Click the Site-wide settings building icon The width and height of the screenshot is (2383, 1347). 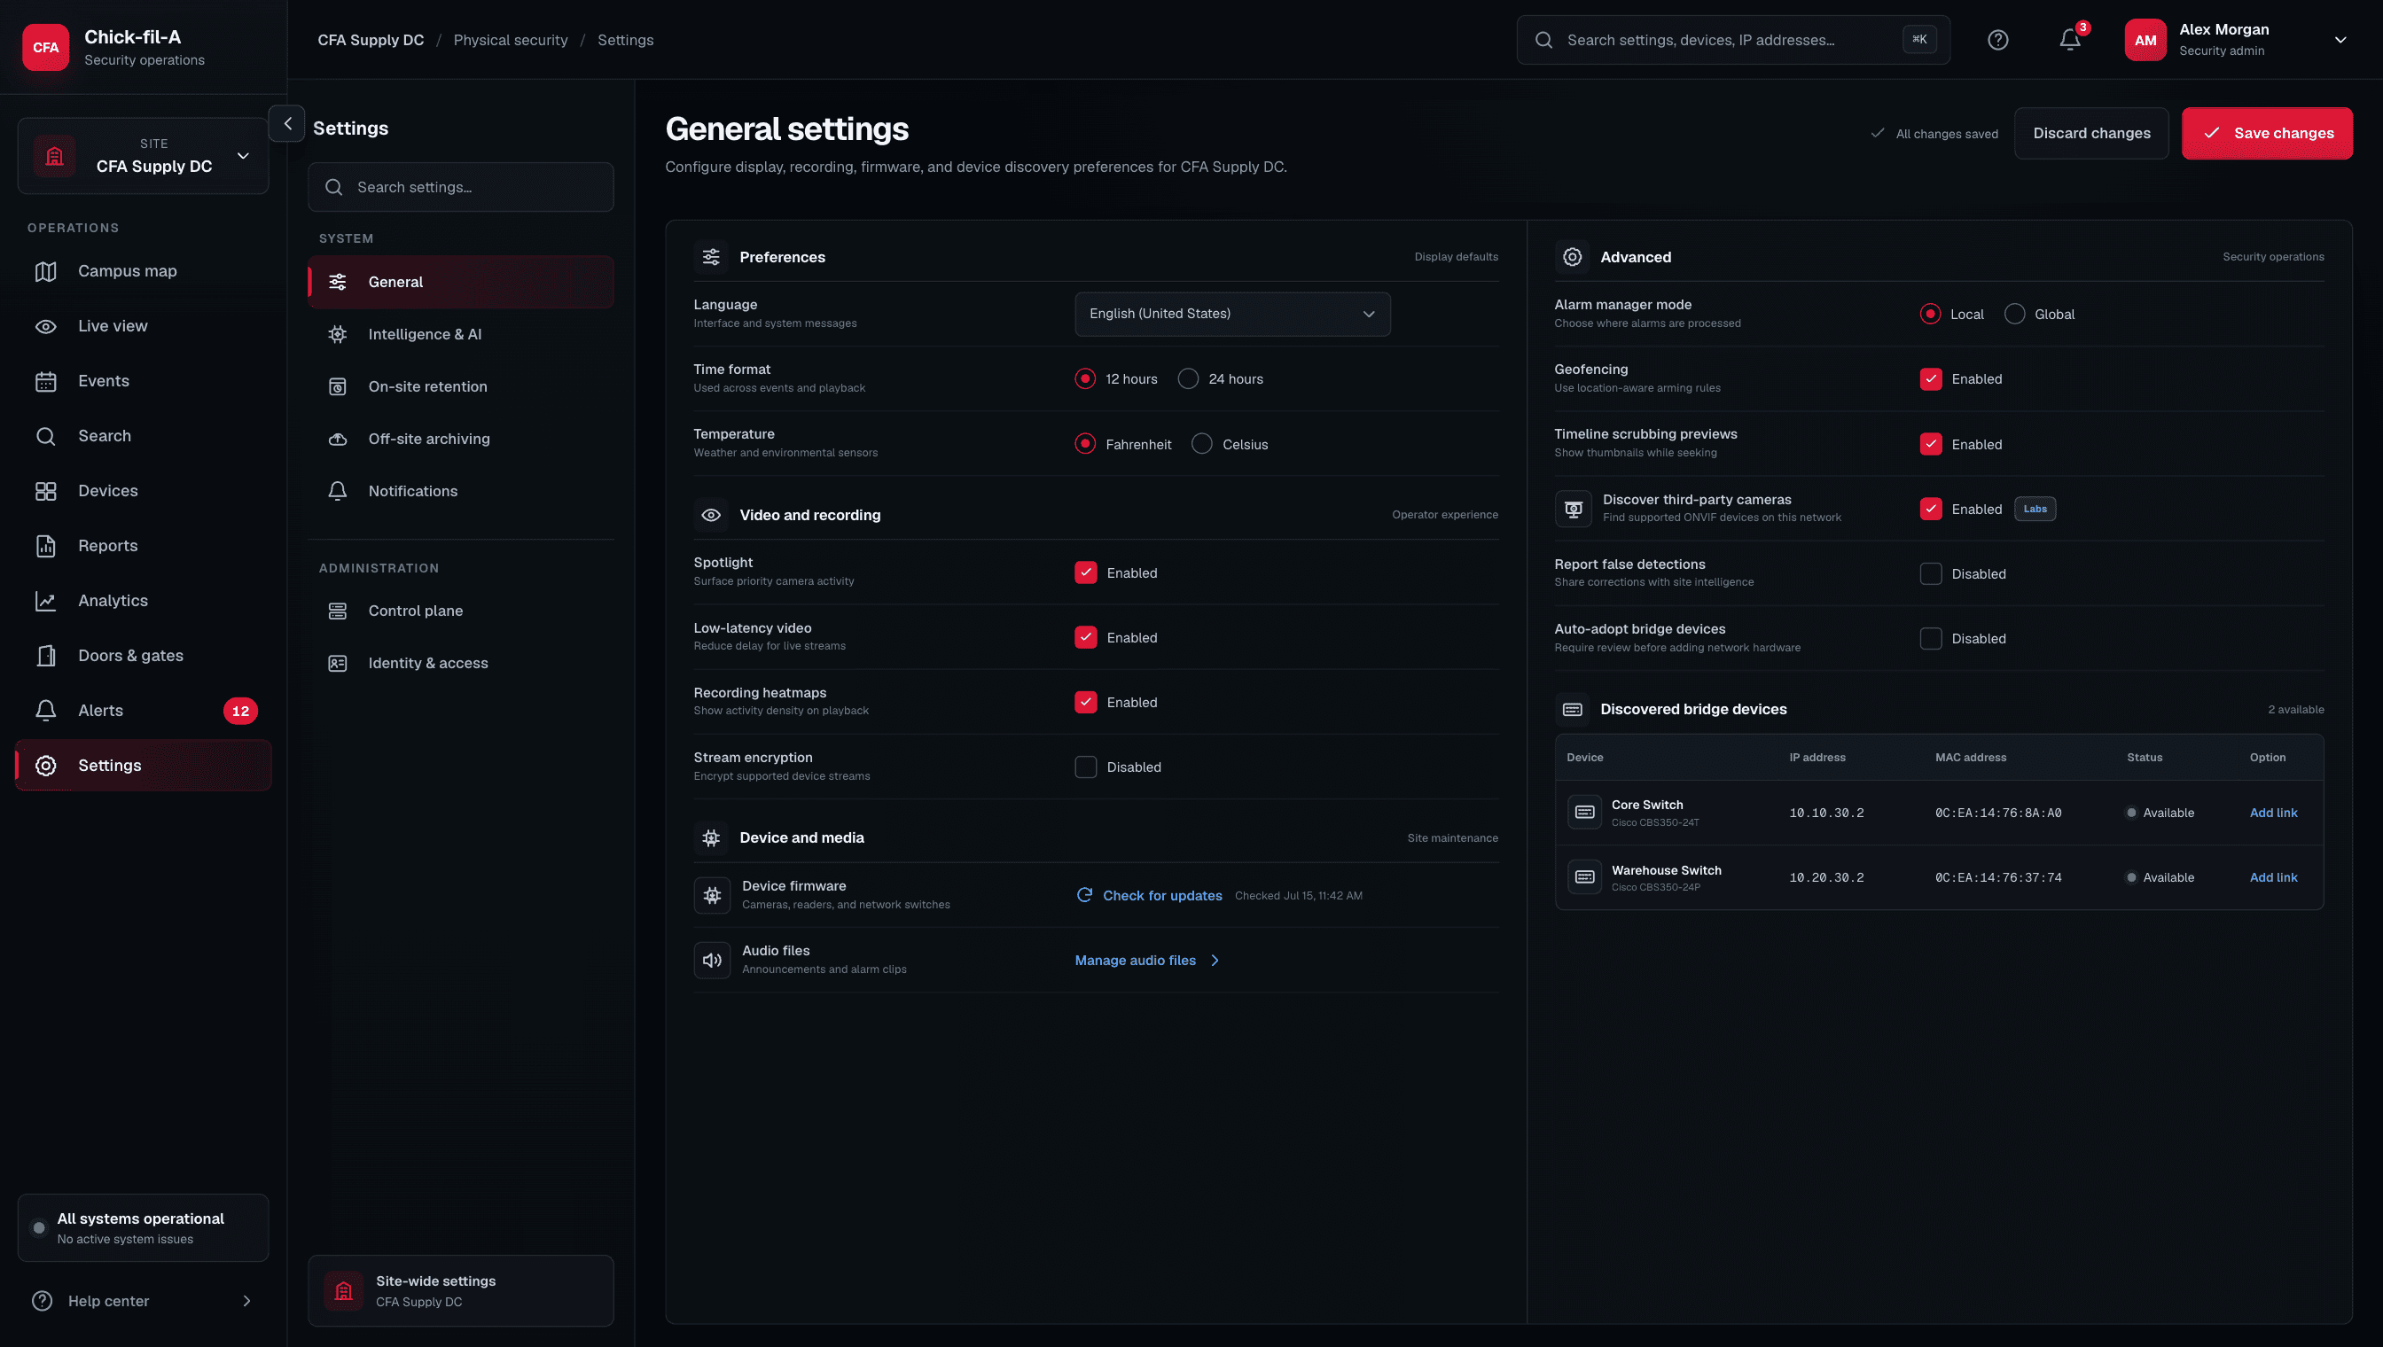tap(343, 1289)
